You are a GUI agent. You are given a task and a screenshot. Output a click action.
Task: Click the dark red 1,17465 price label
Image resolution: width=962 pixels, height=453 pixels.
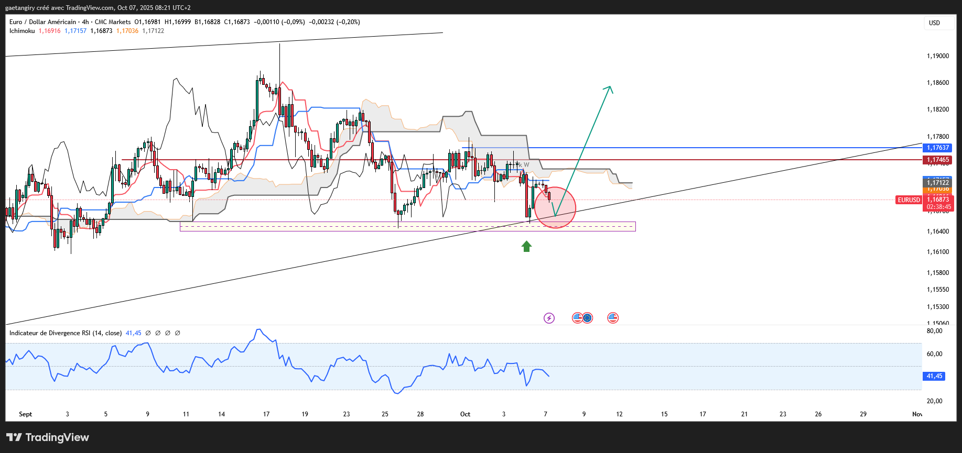[x=938, y=160]
